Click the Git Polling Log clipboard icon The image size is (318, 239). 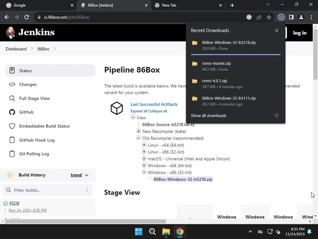pyautogui.click(x=12, y=154)
